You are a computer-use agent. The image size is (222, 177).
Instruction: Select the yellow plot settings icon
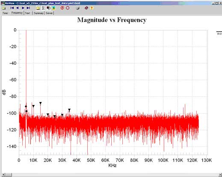point(38,8)
